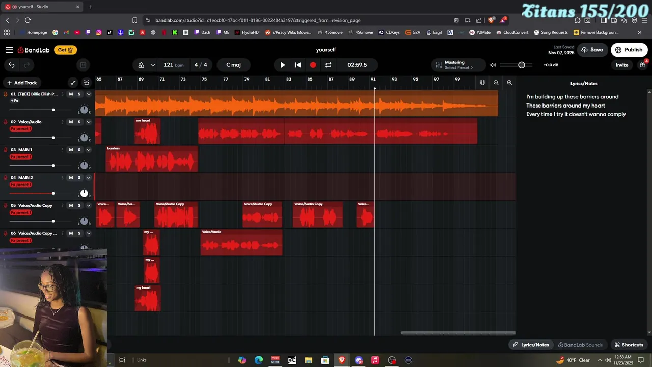
Task: Open Fx preset on track 03 MAIN 1
Action: (x=20, y=156)
